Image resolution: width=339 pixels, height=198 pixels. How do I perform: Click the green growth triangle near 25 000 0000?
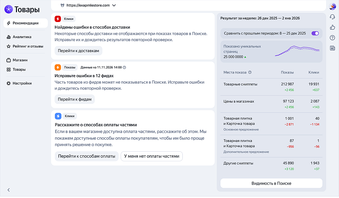coord(245,57)
